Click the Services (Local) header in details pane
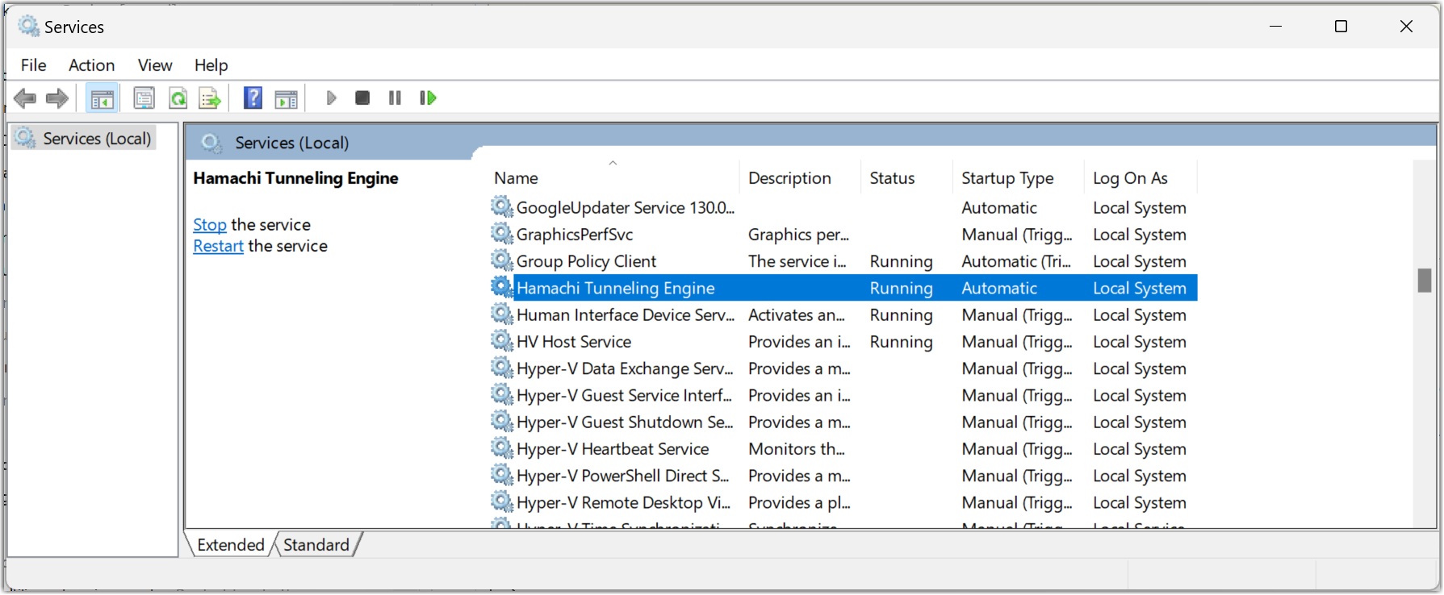1444x595 pixels. point(292,143)
